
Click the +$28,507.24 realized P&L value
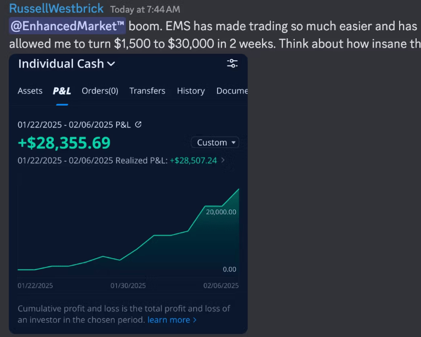(194, 161)
